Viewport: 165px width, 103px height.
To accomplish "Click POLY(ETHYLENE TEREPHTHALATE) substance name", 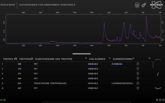I will (x=50, y=83).
